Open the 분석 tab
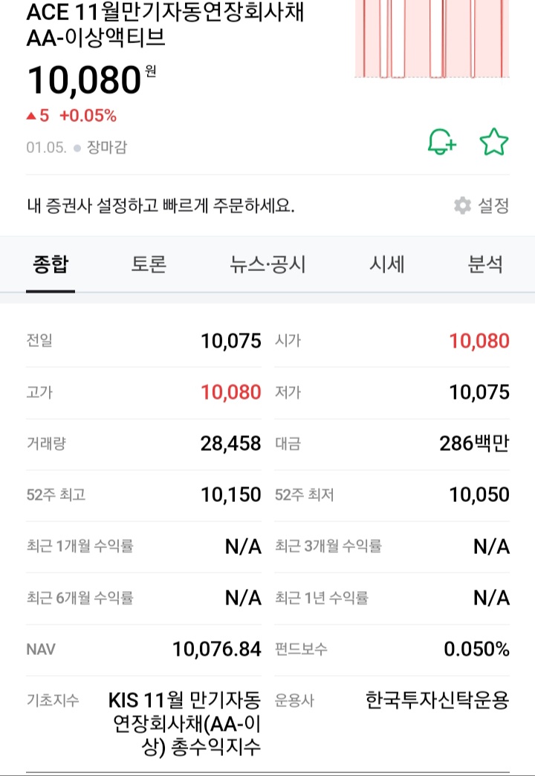535x776 pixels. (x=485, y=264)
